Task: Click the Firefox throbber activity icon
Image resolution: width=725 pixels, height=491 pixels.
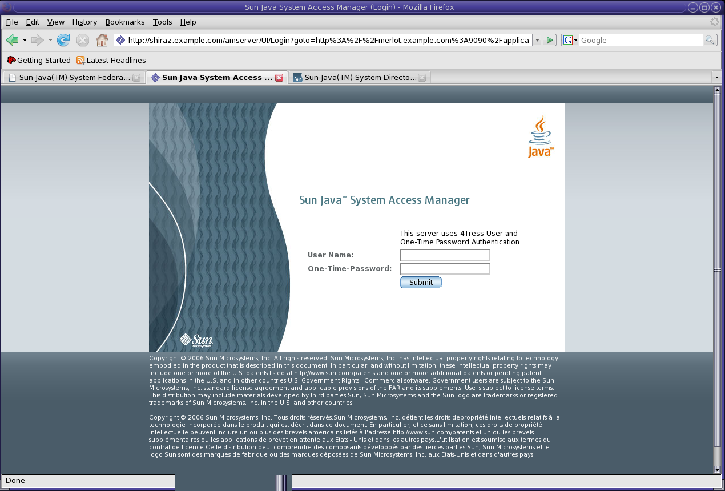Action: click(x=714, y=22)
